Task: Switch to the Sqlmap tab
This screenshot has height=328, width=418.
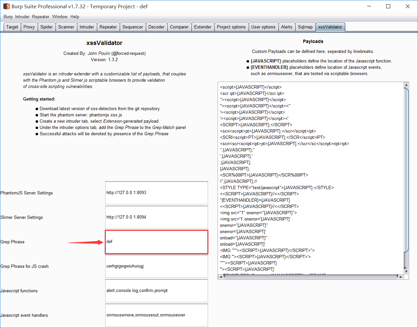Action: point(305,27)
